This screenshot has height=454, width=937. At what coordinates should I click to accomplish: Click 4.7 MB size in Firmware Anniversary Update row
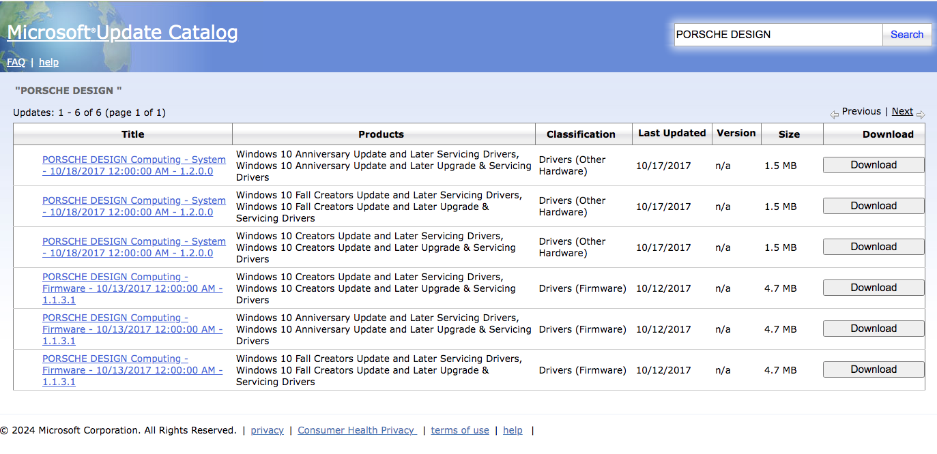tap(781, 329)
